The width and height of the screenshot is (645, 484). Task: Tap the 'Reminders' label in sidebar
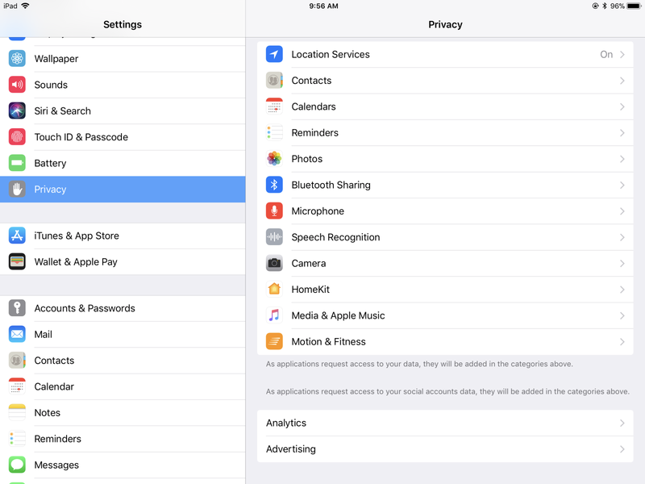pyautogui.click(x=57, y=439)
